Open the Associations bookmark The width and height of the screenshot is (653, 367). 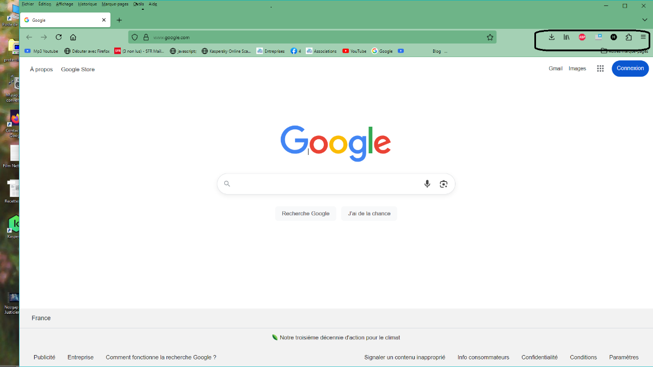[x=321, y=51]
